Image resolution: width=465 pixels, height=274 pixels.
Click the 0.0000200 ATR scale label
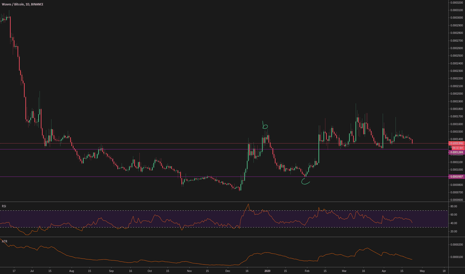(457, 245)
